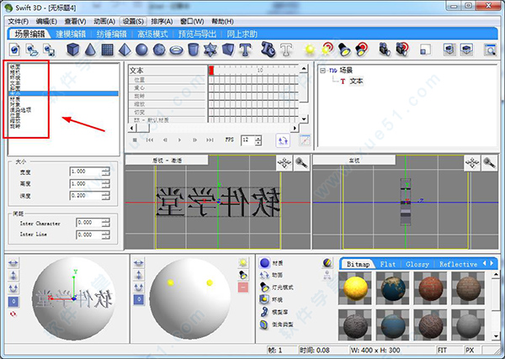This screenshot has height=359, width=505.
Task: Lock horizontal rotation on object trackball
Action: pos(13,263)
